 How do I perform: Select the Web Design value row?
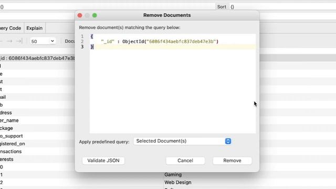tap(177, 182)
